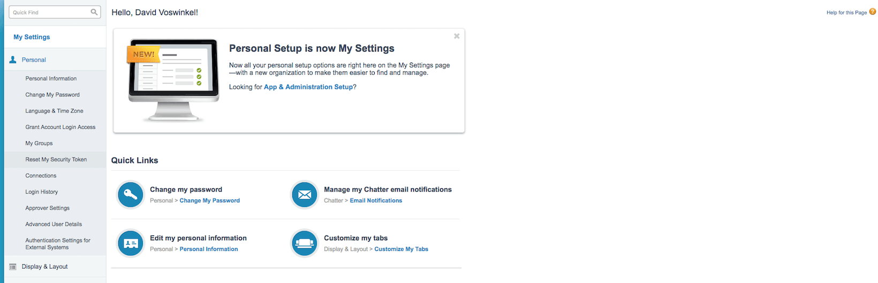The height and width of the screenshot is (283, 878).
Task: Open Login History from the sidebar
Action: point(41,192)
